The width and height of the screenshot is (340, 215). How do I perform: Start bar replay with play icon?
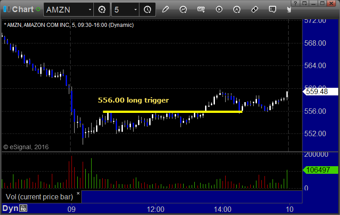tap(219, 9)
